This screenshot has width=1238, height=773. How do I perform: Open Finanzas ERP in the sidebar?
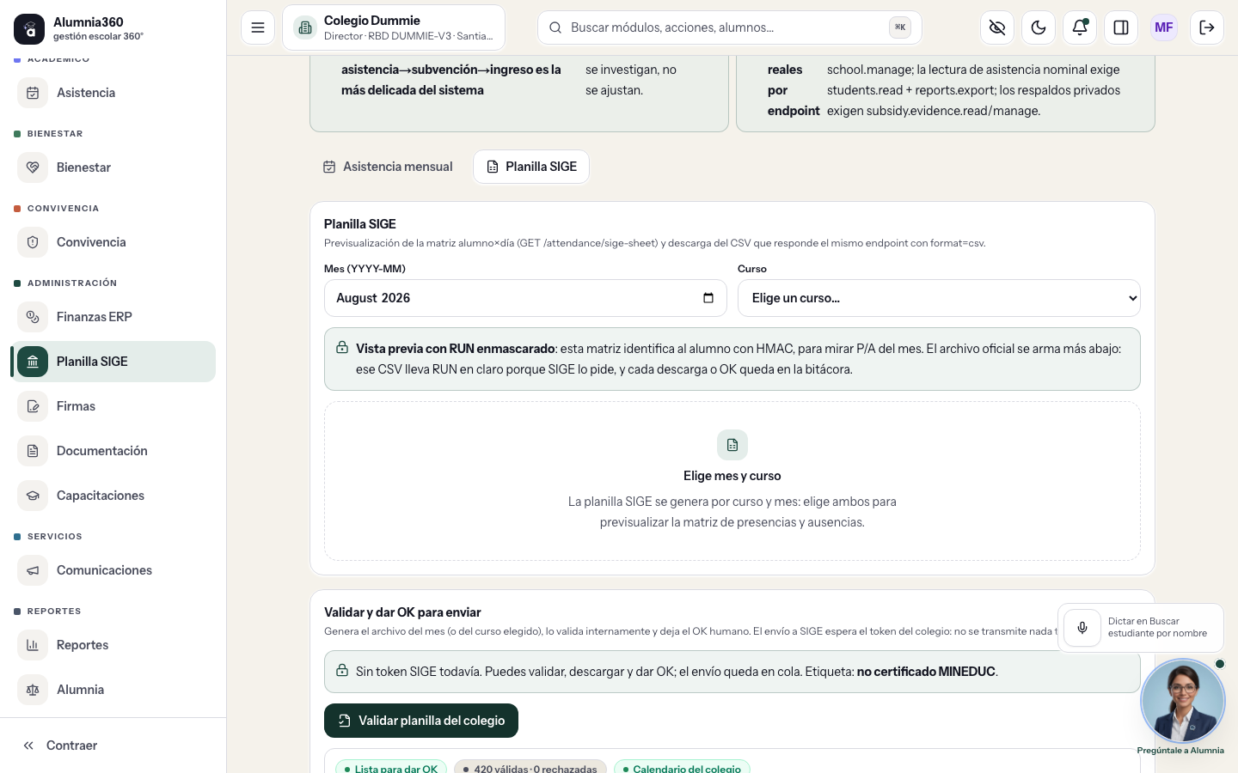113,317
